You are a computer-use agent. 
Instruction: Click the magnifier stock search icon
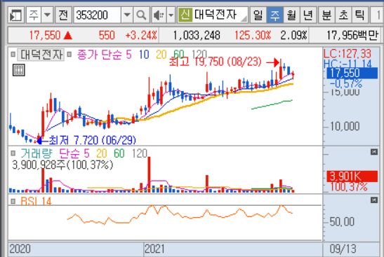(141, 15)
